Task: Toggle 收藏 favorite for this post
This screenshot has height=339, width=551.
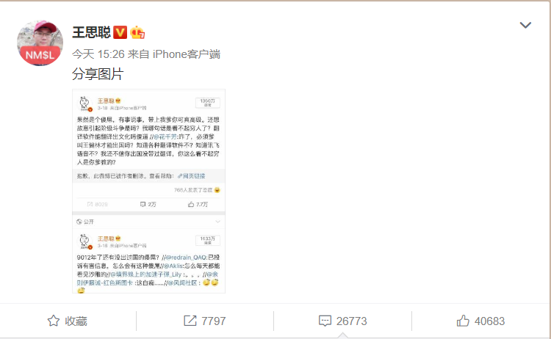Action: (68, 321)
